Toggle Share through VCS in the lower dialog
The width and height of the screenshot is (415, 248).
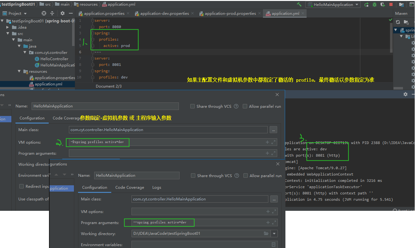193,176
